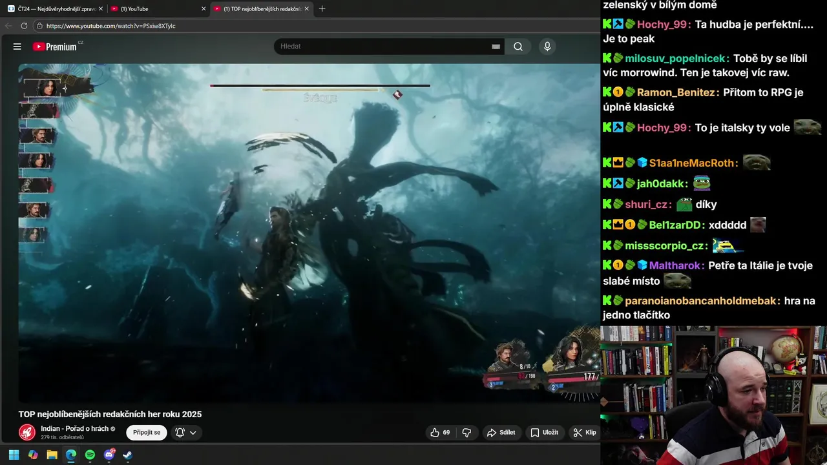Dislike the video

pyautogui.click(x=466, y=433)
